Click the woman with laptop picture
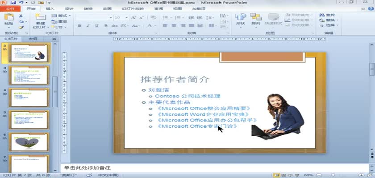This screenshot has height=178, width=375. click(278, 117)
